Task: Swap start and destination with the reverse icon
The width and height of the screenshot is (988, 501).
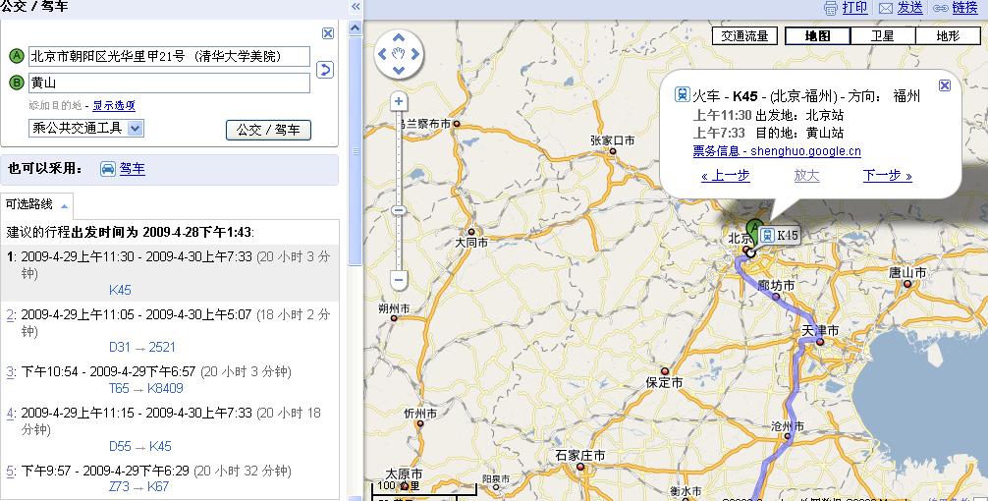Action: click(x=324, y=70)
